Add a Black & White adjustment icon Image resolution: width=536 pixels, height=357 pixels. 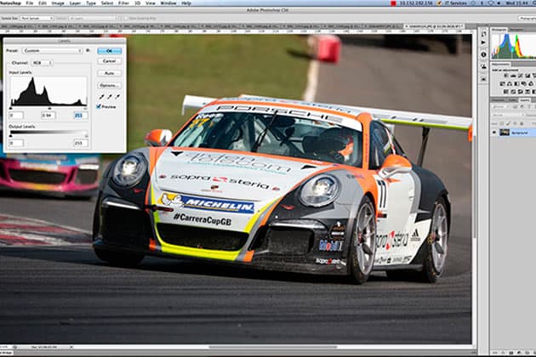pos(516,83)
